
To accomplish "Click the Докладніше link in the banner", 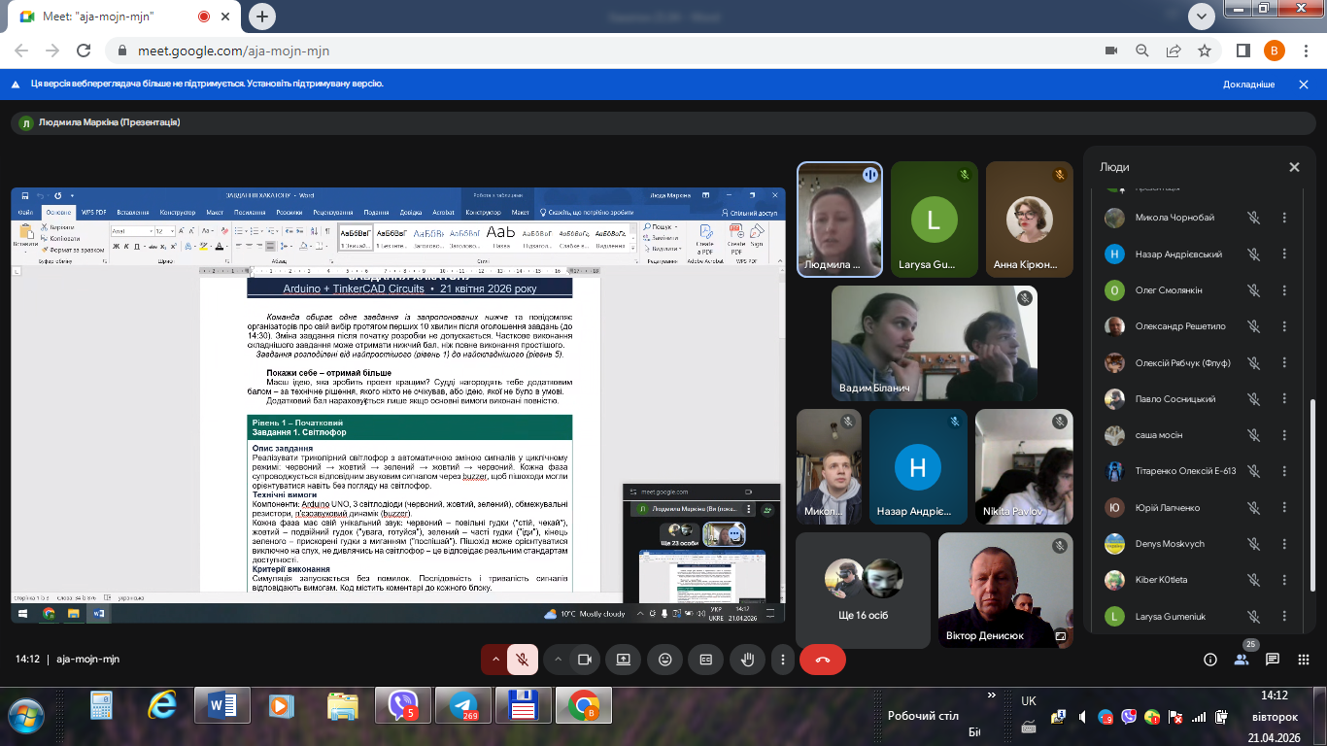I will pos(1248,85).
